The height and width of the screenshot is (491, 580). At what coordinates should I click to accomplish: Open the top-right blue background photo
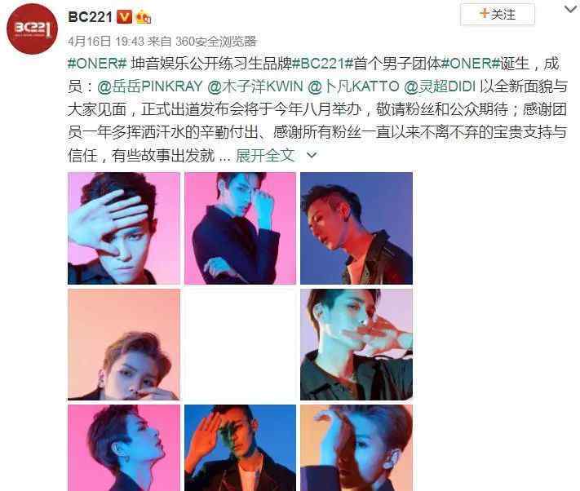pos(356,228)
